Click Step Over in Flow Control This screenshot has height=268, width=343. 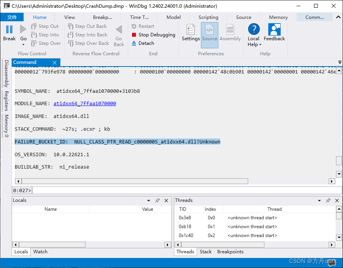click(x=46, y=43)
